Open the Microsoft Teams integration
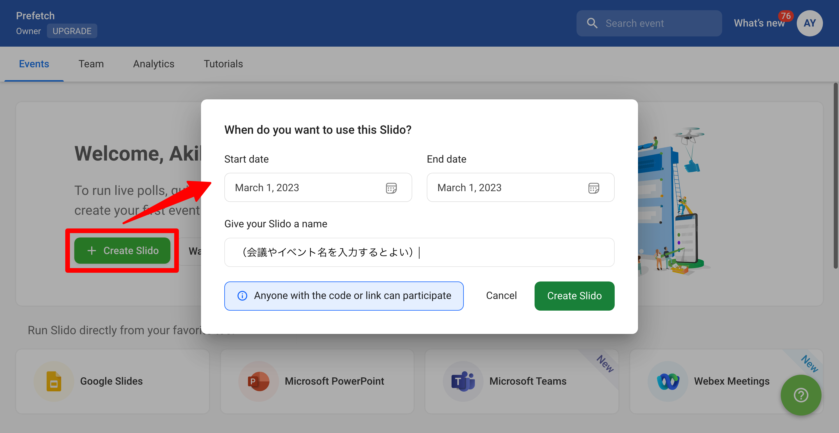The image size is (839, 433). [x=528, y=381]
